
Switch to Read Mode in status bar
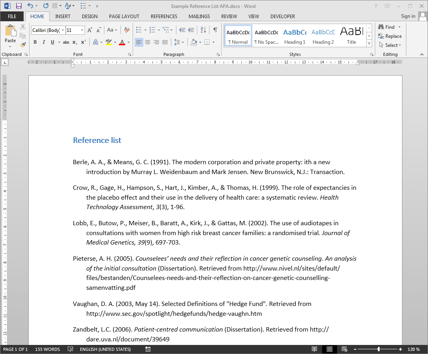(314, 349)
